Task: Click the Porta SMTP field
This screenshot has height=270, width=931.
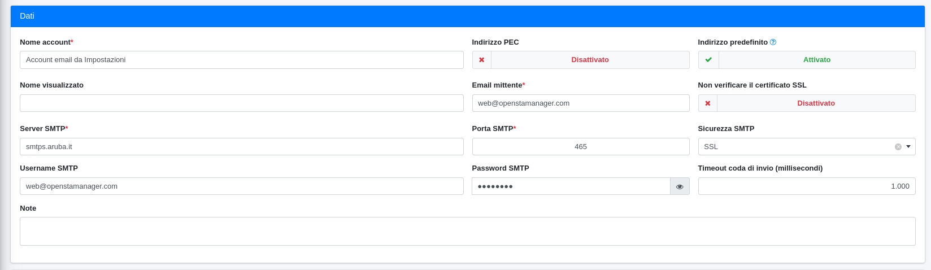Action: tap(580, 147)
